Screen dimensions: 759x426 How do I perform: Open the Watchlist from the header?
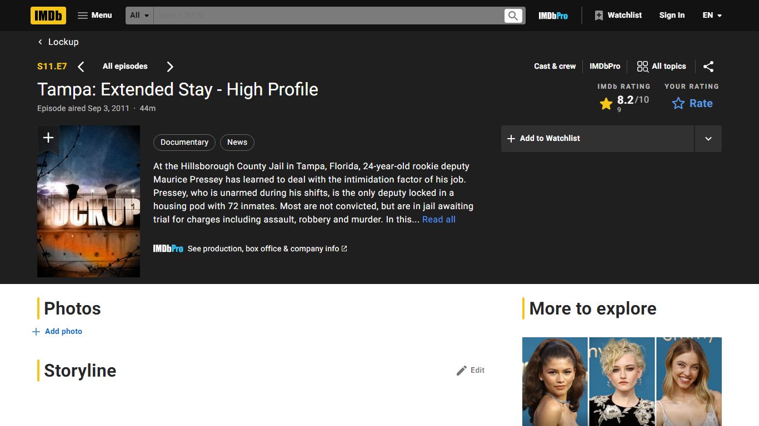tap(618, 16)
